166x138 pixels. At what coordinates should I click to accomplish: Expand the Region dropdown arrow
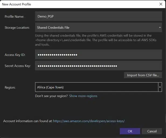pos(160,87)
